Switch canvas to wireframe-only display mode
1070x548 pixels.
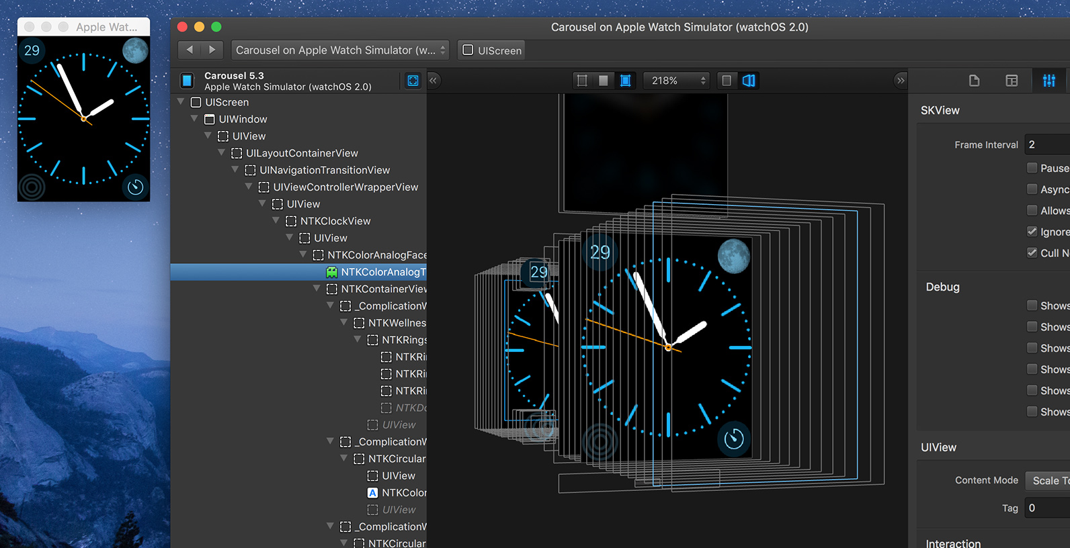pyautogui.click(x=582, y=81)
